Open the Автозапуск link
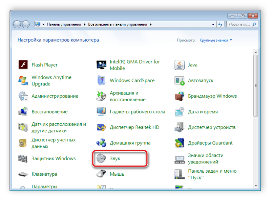 click(x=201, y=80)
